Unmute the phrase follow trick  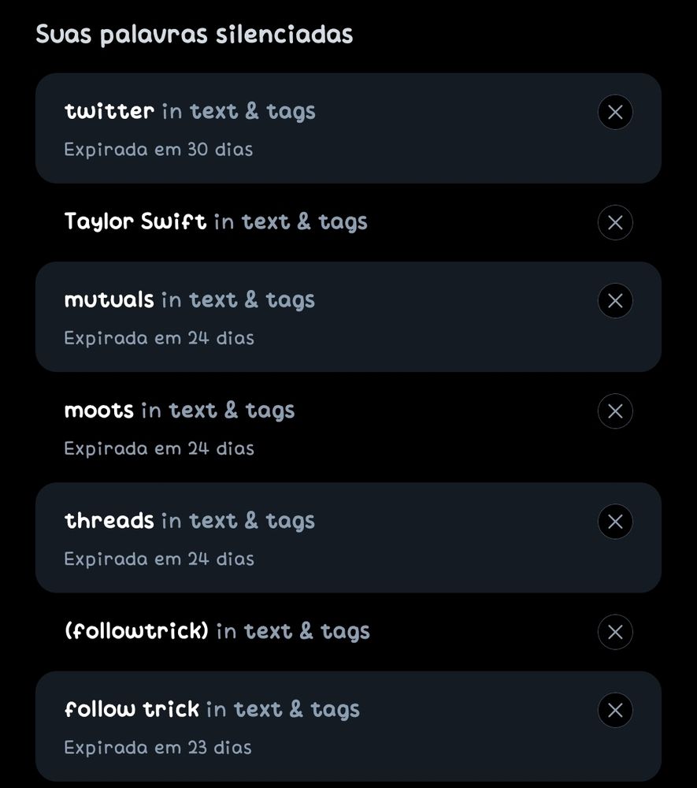coord(615,710)
